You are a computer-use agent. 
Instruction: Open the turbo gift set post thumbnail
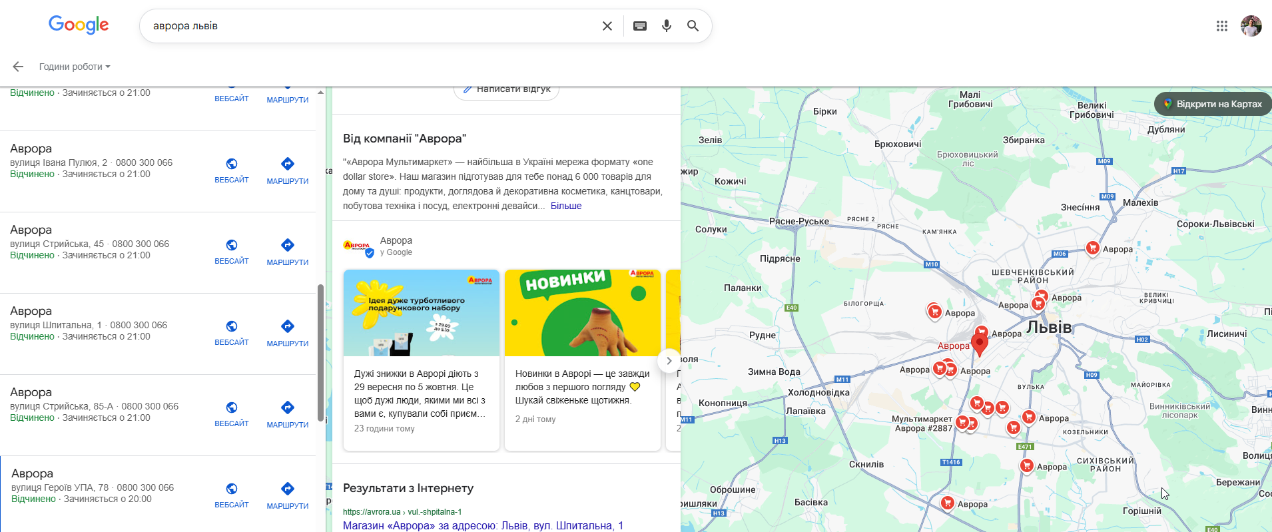point(422,313)
